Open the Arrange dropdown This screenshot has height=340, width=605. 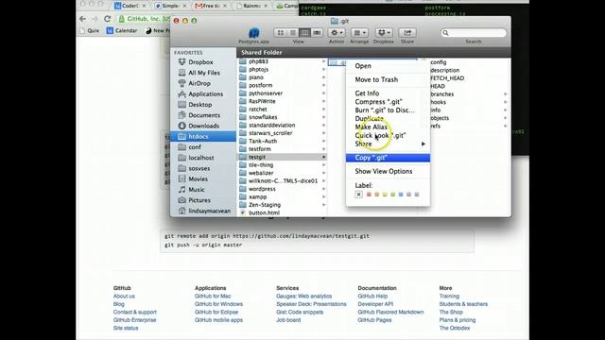(x=359, y=33)
